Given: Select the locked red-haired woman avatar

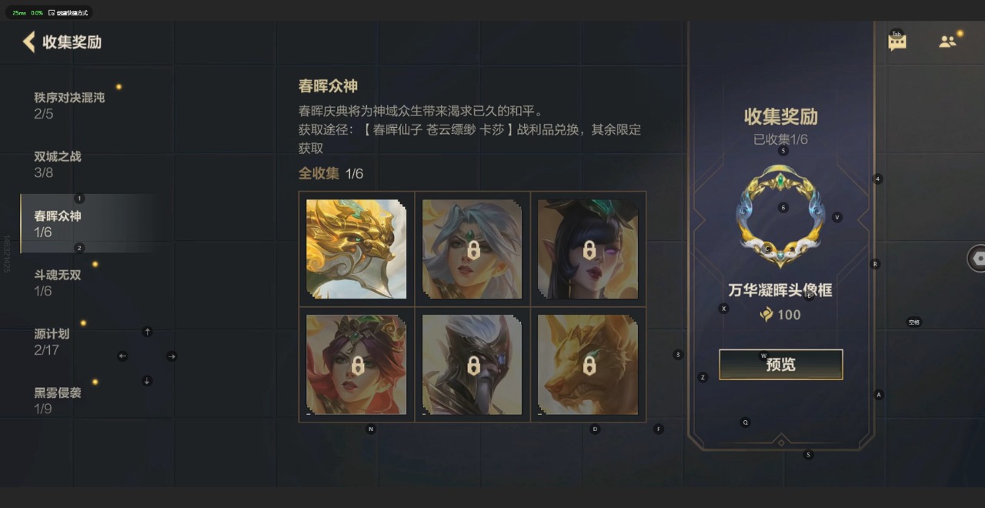Looking at the screenshot, I should pos(356,364).
